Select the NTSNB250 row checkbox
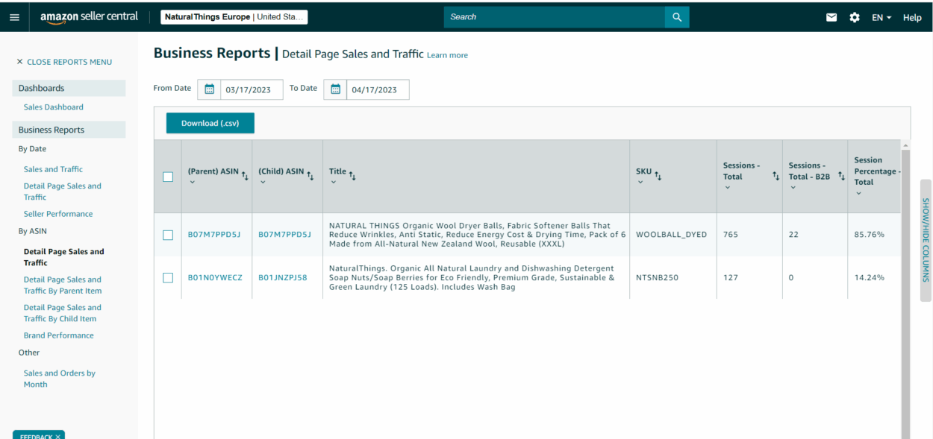Image resolution: width=933 pixels, height=439 pixels. tap(168, 277)
